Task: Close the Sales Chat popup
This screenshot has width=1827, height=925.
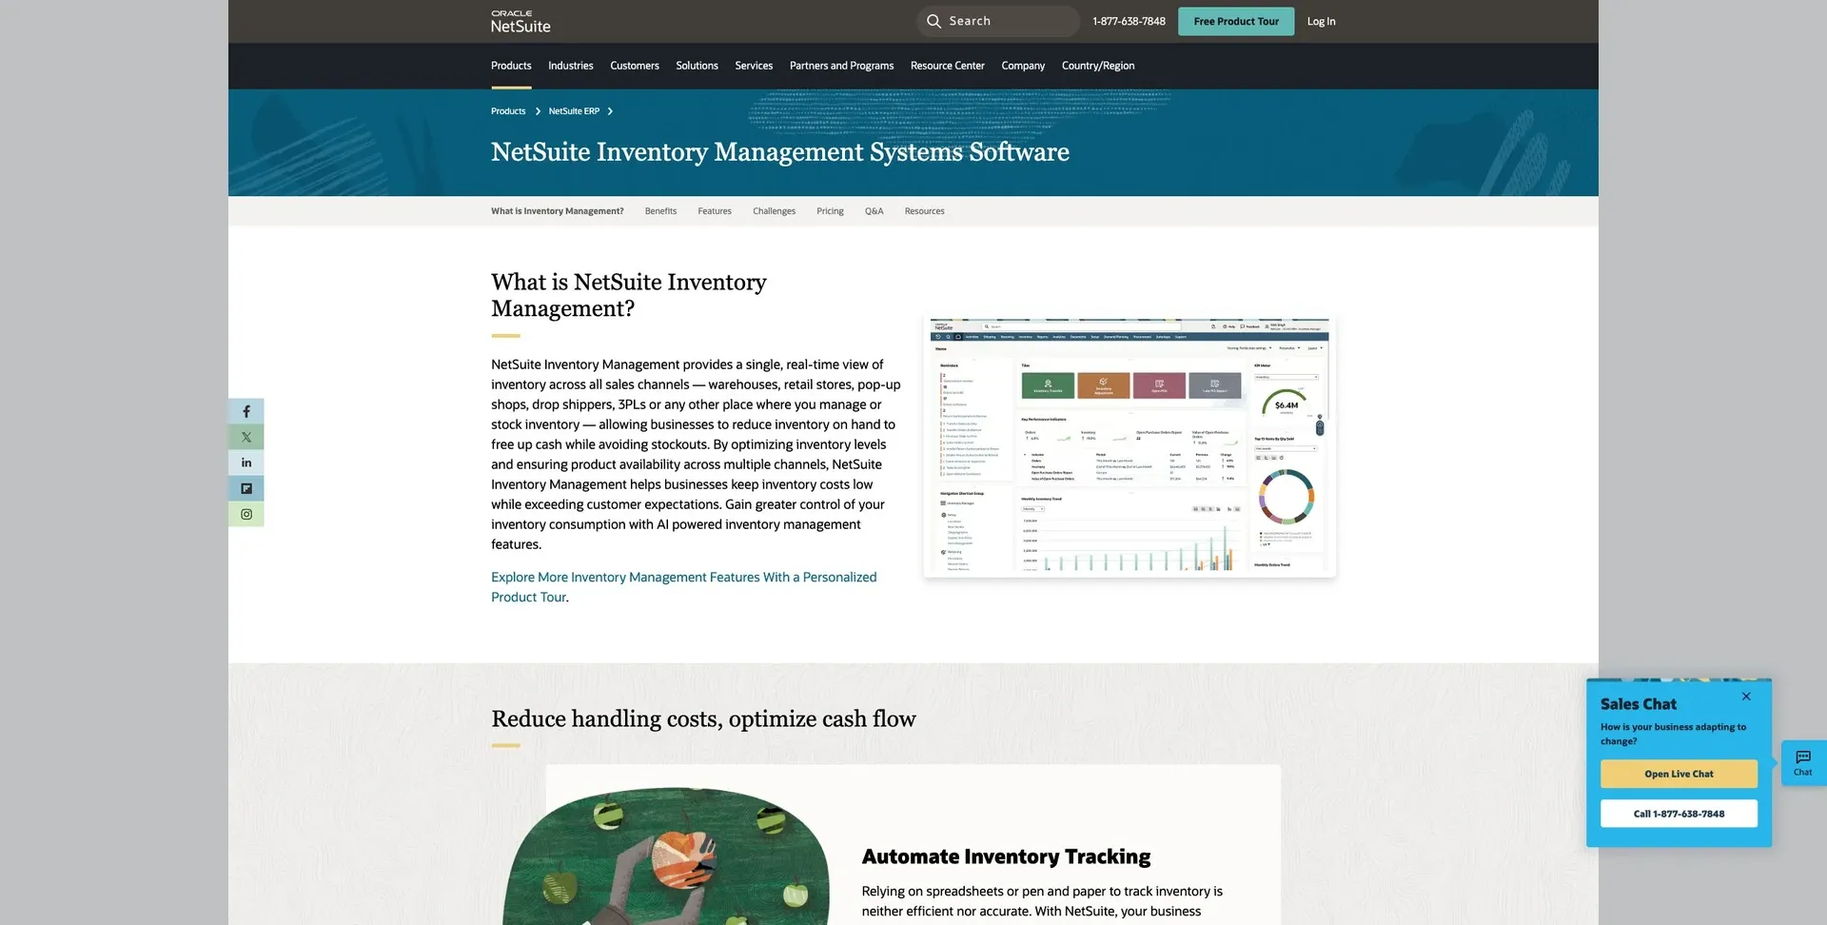Action: click(x=1746, y=697)
